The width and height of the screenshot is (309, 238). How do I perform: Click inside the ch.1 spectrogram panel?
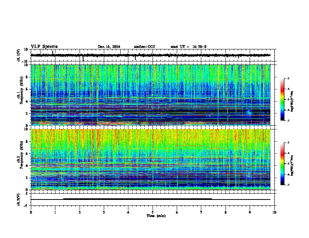click(150, 95)
